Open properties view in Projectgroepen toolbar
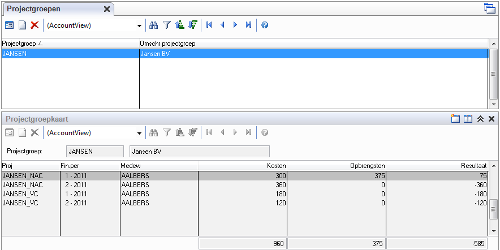 [9, 25]
